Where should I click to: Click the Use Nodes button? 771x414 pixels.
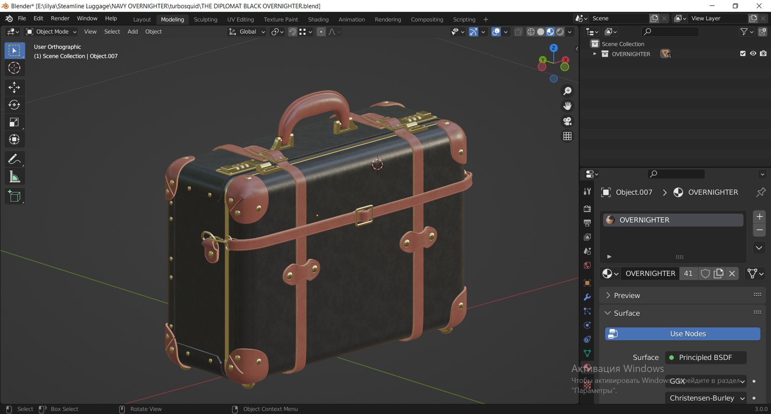(683, 334)
